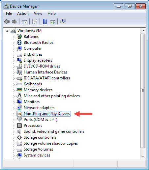This screenshot has height=170, width=149.
Task: Select Storage volume shadow copies label
Action: [51, 143]
